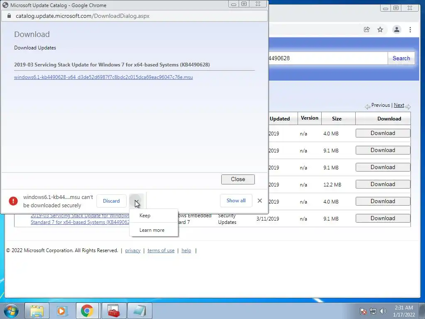
Task: Click the Action Center flag tray icon
Action: click(x=363, y=311)
